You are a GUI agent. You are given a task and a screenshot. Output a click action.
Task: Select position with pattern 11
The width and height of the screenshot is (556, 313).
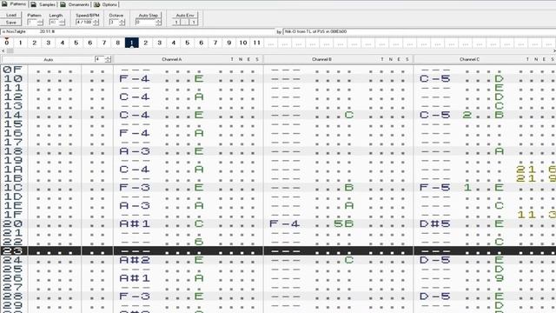click(257, 43)
